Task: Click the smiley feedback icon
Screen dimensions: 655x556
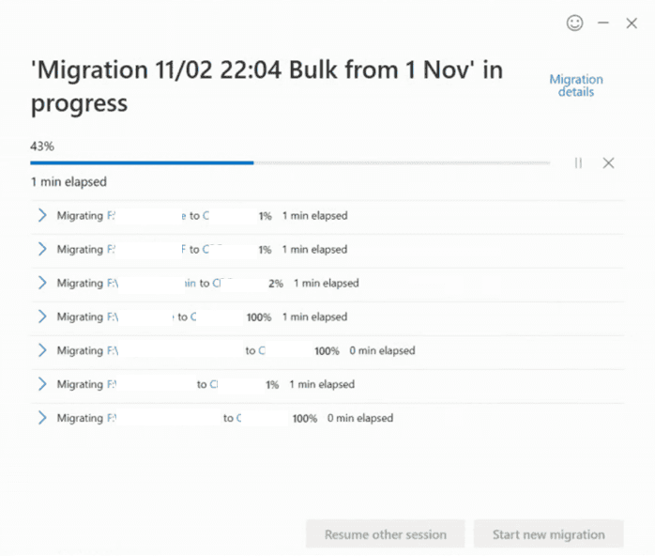Action: [575, 23]
